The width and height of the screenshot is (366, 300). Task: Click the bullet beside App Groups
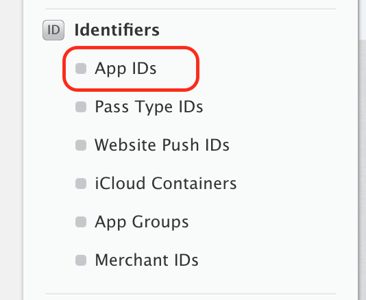pos(81,222)
